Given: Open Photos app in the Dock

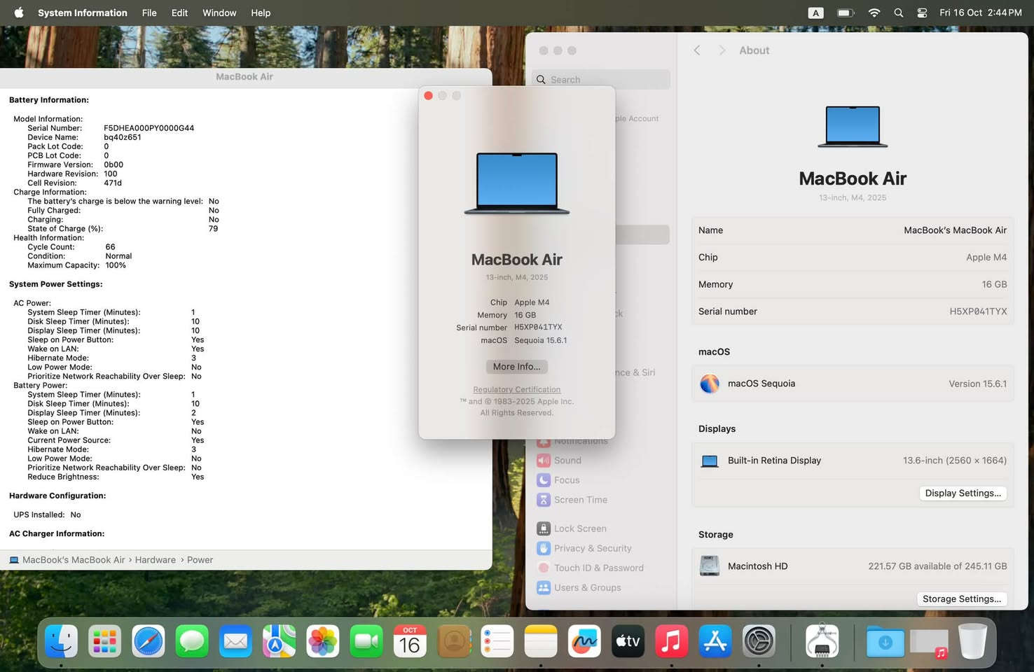Looking at the screenshot, I should [323, 641].
